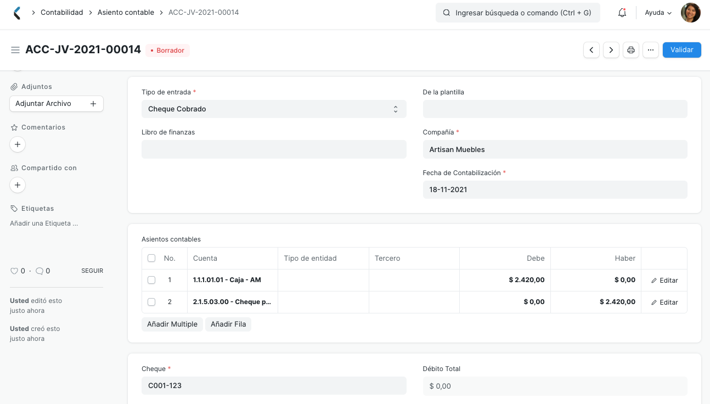Open the ERPNext home logo
This screenshot has height=404, width=710.
(x=17, y=13)
